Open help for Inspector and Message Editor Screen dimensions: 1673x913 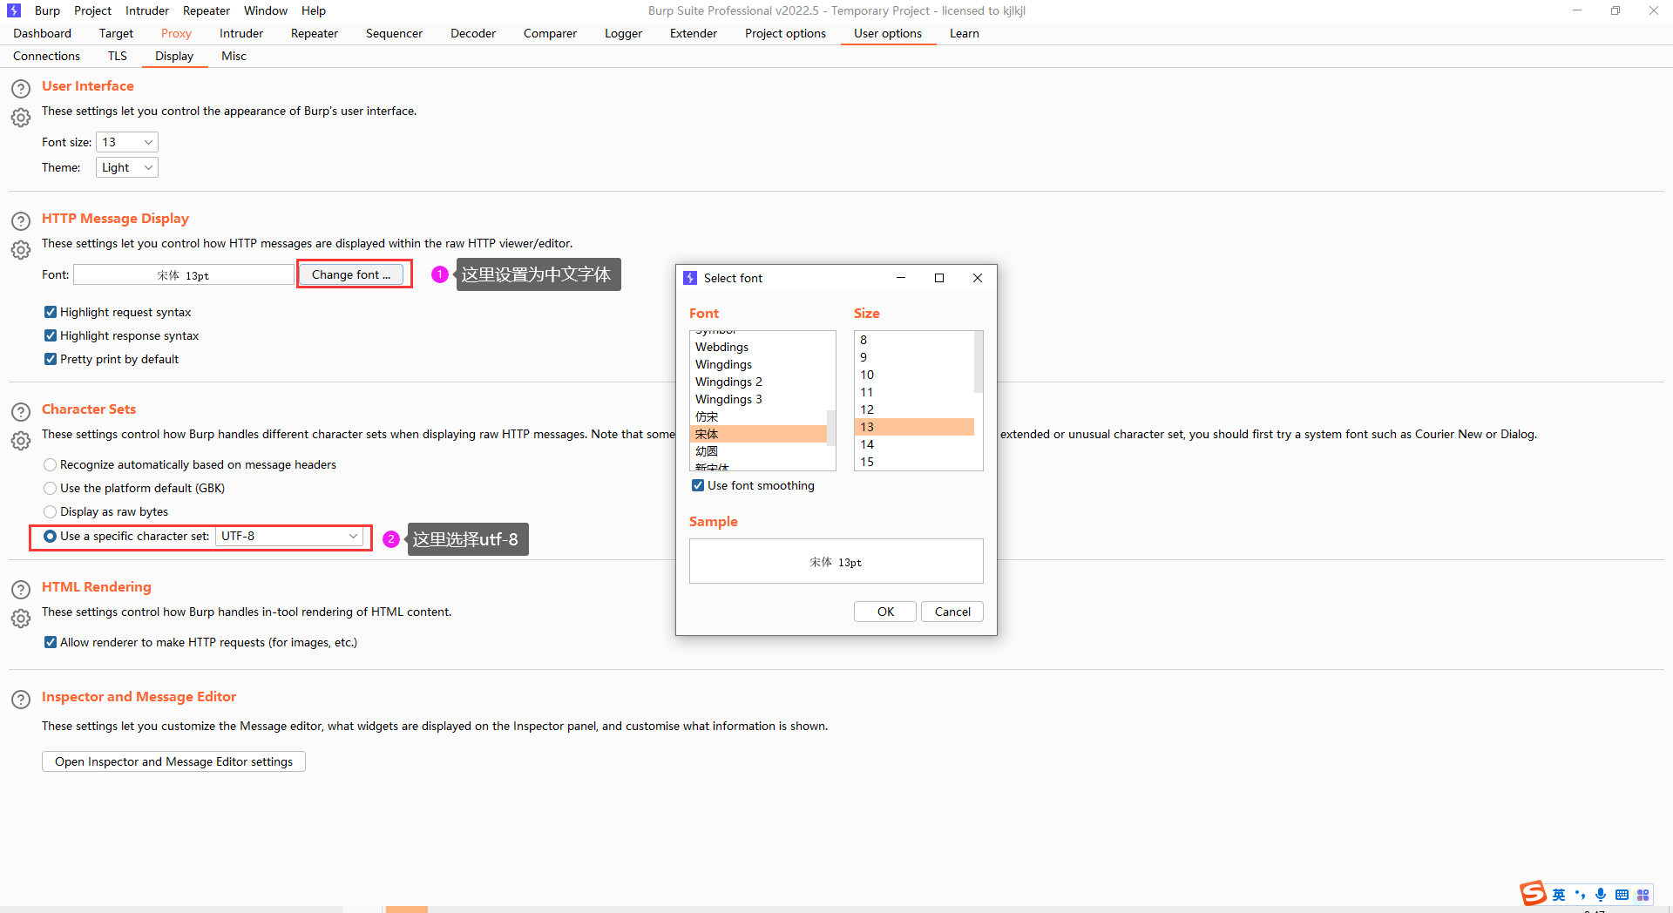coord(21,700)
